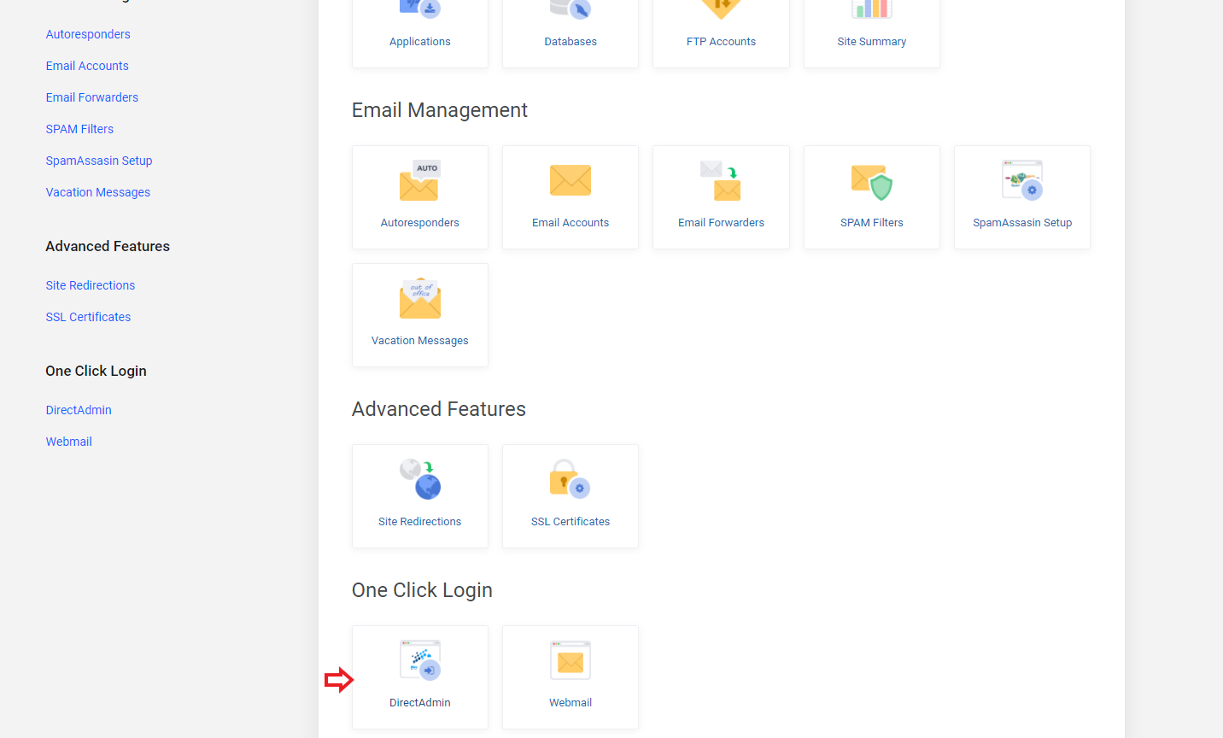The width and height of the screenshot is (1223, 738).
Task: Open the Email Forwarders icon tile
Action: pos(721,182)
